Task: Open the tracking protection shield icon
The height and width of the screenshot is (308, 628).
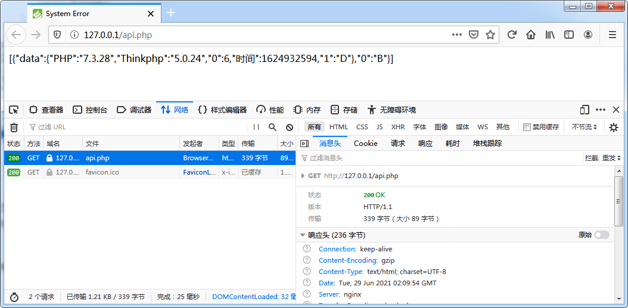Action: pos(57,35)
